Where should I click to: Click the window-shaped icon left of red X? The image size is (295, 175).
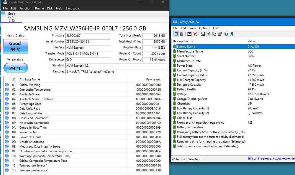coord(189,34)
